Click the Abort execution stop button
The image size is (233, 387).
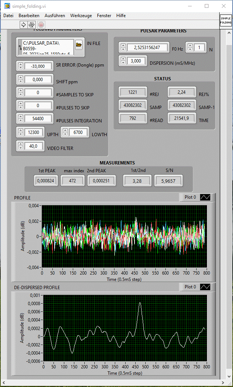(x=41, y=25)
